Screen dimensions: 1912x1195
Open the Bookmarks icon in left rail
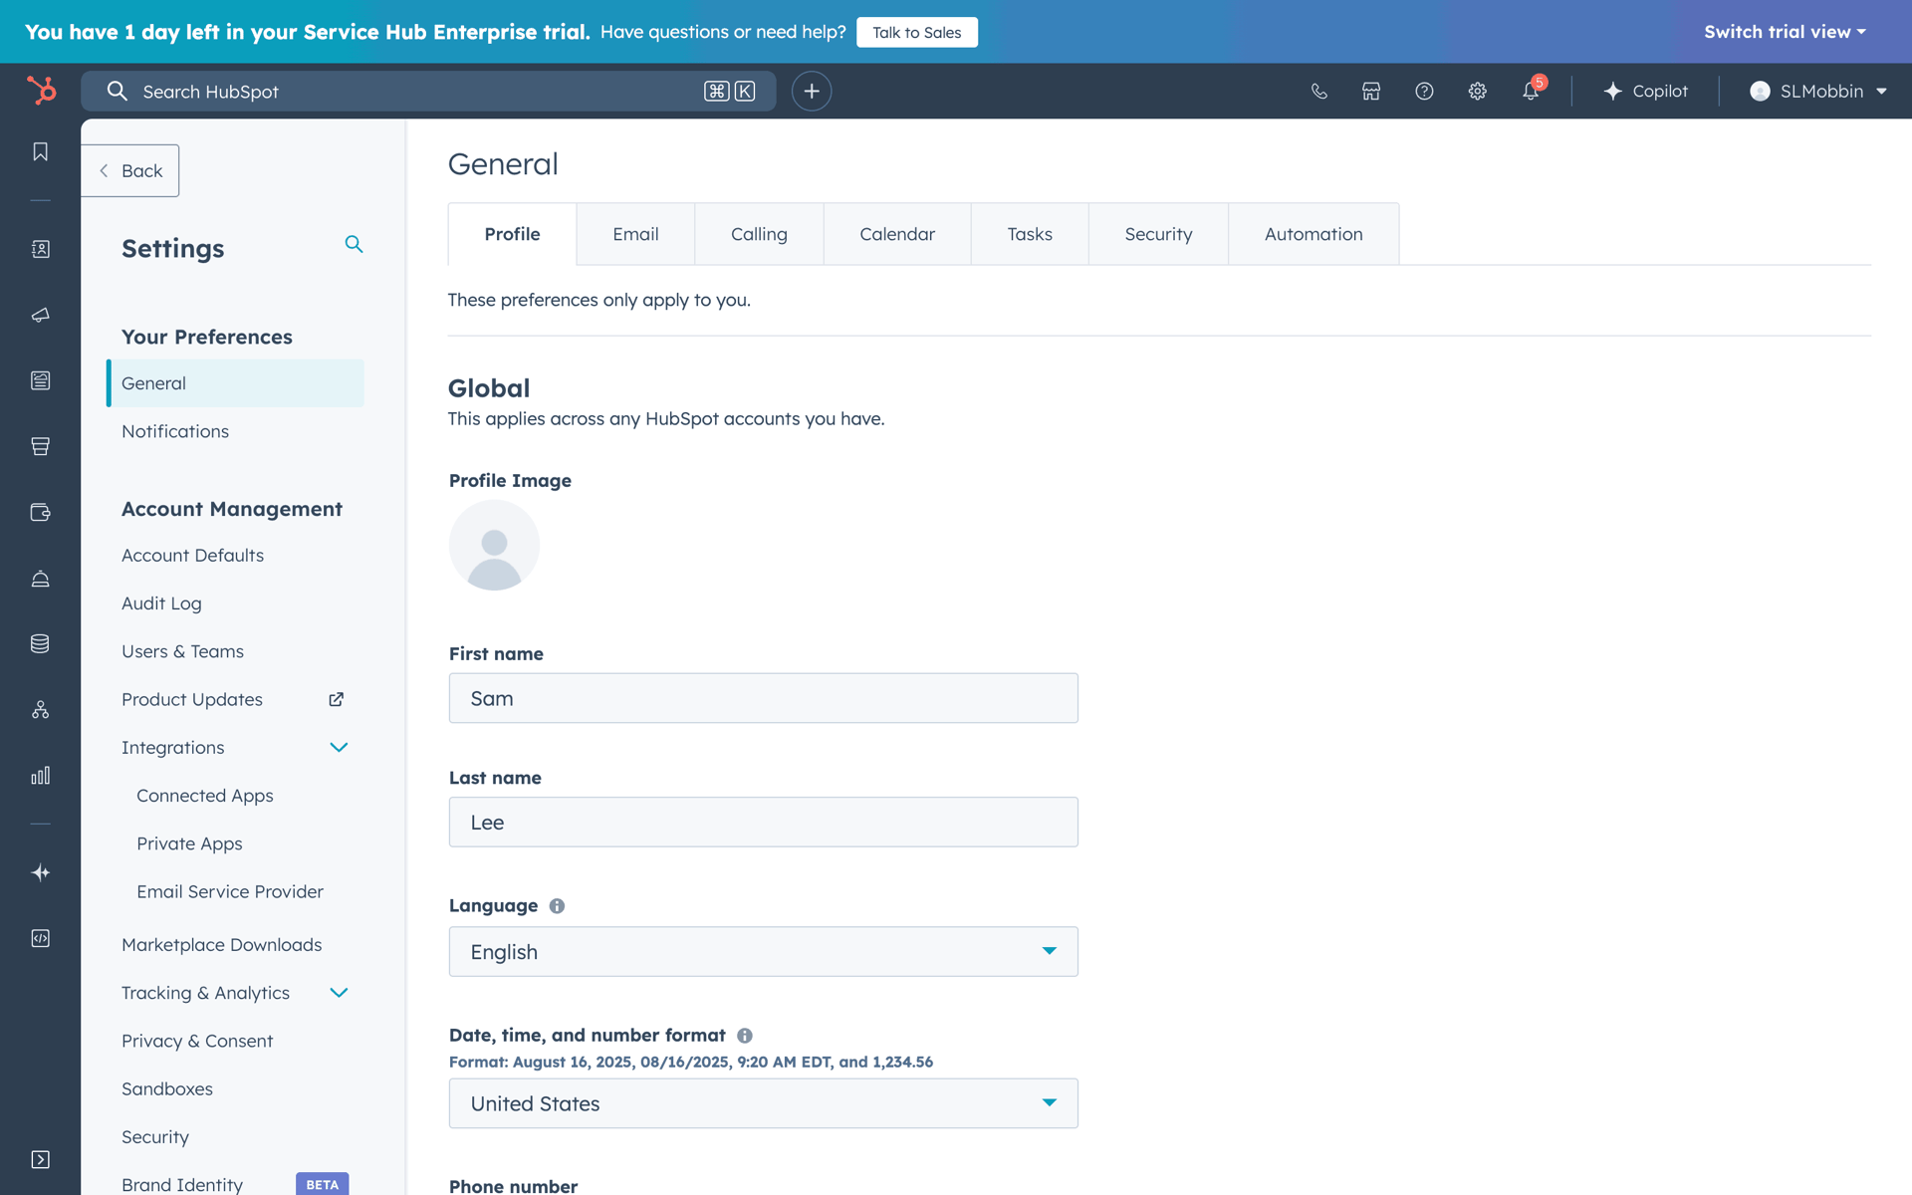point(40,151)
